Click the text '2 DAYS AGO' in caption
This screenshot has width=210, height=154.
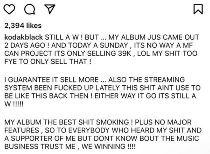(25, 45)
